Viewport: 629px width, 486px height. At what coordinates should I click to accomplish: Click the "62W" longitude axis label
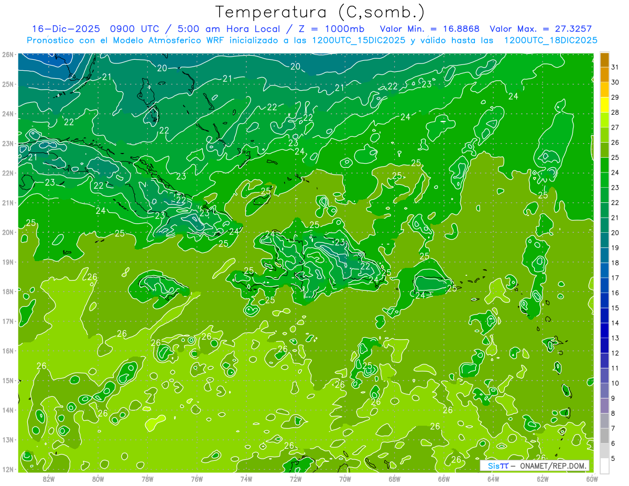coord(543,479)
